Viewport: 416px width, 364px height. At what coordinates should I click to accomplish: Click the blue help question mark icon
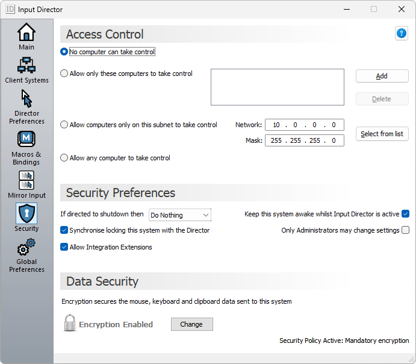[402, 34]
